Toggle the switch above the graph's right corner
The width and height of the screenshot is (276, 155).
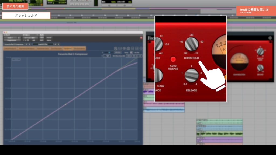click(131, 52)
